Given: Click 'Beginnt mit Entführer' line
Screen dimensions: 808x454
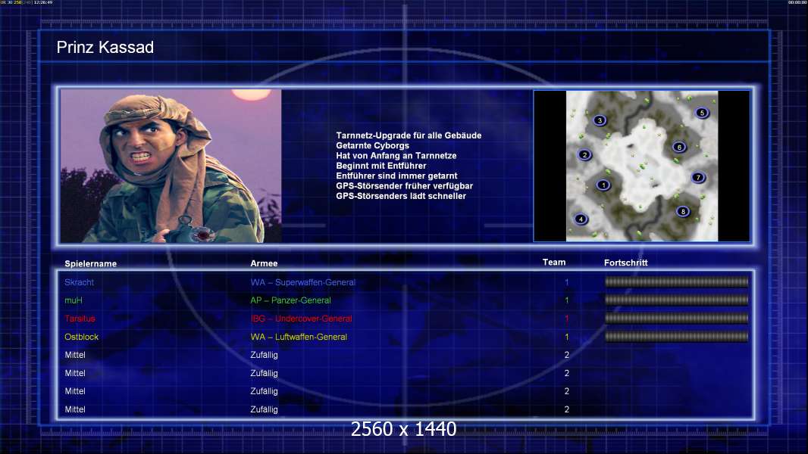Looking at the screenshot, I should [381, 166].
